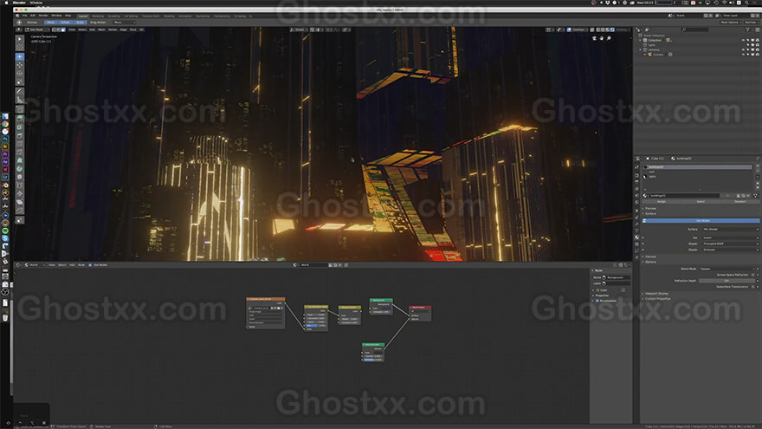Open the Object properties tab
The height and width of the screenshot is (429, 762).
click(637, 210)
